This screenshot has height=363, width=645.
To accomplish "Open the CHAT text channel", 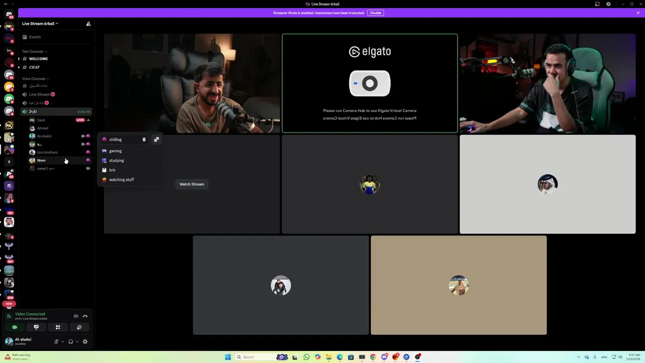I will coord(55,67).
